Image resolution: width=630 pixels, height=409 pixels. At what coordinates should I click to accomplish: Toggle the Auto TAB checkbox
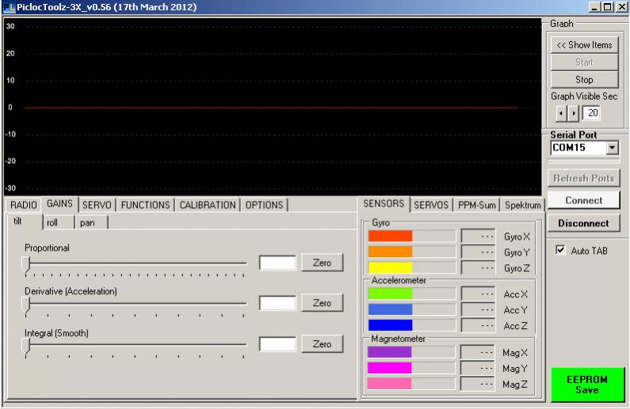560,250
